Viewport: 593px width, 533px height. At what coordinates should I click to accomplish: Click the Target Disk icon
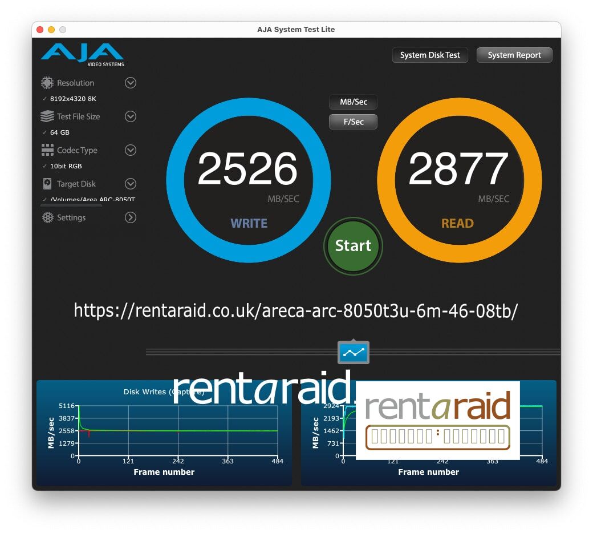click(47, 184)
